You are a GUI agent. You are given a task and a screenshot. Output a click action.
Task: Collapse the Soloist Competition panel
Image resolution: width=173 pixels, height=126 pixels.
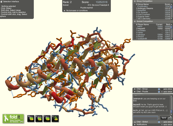click(135, 21)
